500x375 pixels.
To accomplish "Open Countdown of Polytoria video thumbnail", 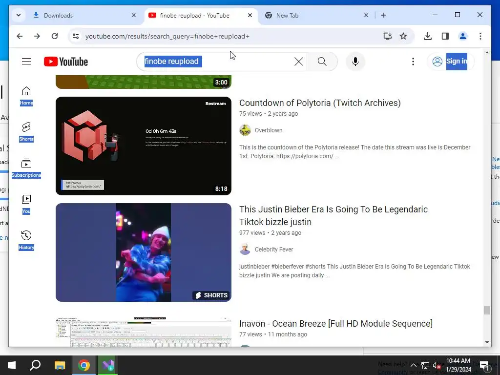I will pyautogui.click(x=144, y=146).
